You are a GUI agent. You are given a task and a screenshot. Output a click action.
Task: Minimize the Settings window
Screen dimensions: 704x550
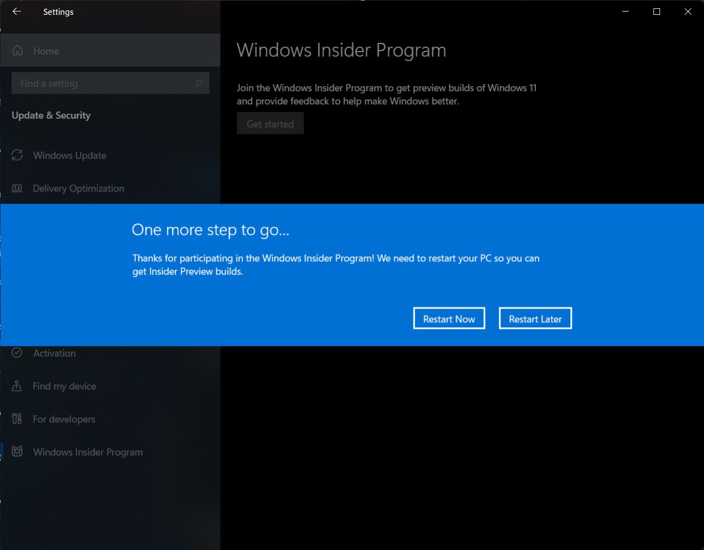point(625,12)
